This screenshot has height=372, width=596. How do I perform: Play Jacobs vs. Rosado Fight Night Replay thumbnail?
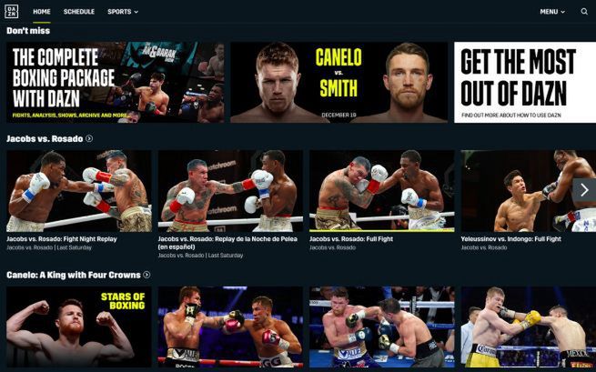79,191
